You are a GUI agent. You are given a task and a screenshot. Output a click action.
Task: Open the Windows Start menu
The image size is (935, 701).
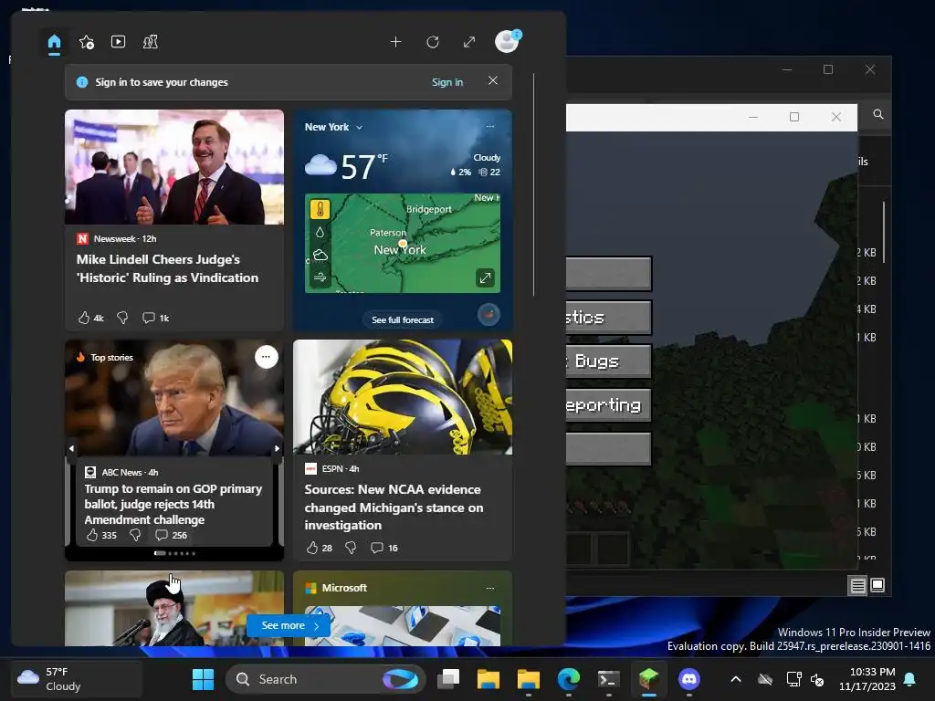203,679
